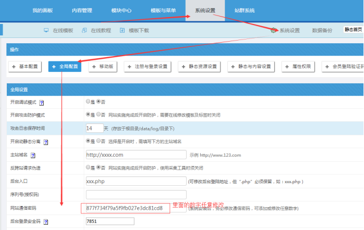Open the 模块中心 top tab
The image size is (364, 230).
[x=122, y=10]
